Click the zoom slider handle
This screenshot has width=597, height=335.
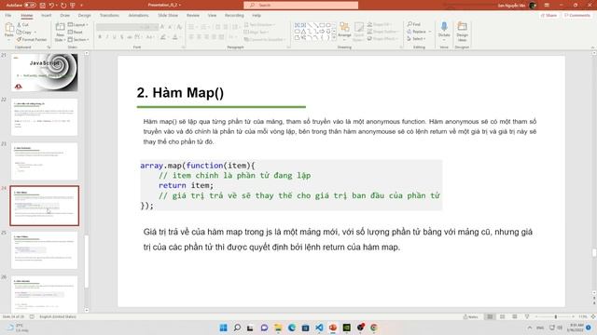click(x=556, y=316)
